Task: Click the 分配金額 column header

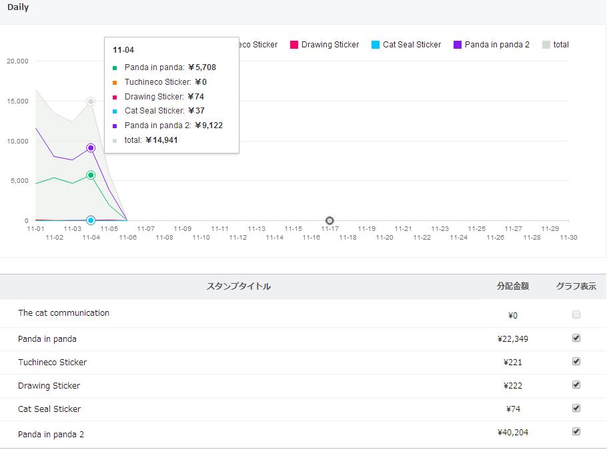Action: [x=512, y=286]
